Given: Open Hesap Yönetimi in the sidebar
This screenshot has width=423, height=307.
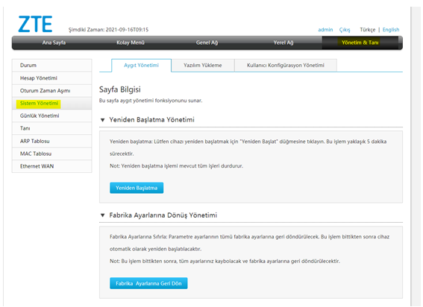Looking at the screenshot, I should (51, 78).
